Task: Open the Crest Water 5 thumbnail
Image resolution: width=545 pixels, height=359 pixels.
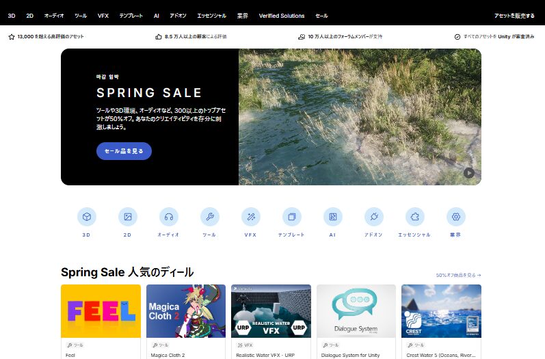Action: [x=442, y=311]
